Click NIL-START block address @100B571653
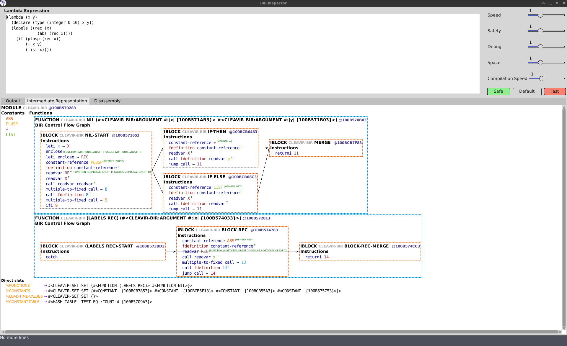This screenshot has height=346, width=567. click(x=126, y=135)
